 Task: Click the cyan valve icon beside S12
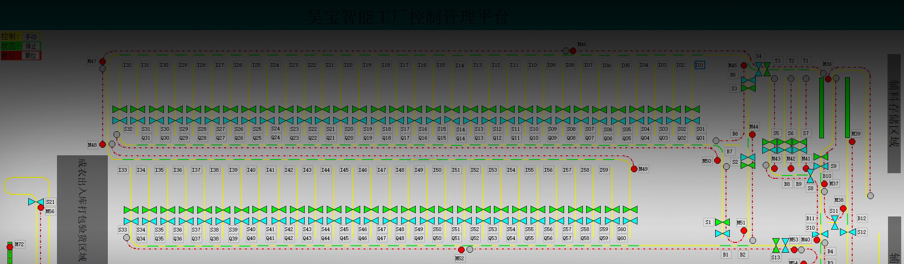pyautogui.click(x=848, y=232)
